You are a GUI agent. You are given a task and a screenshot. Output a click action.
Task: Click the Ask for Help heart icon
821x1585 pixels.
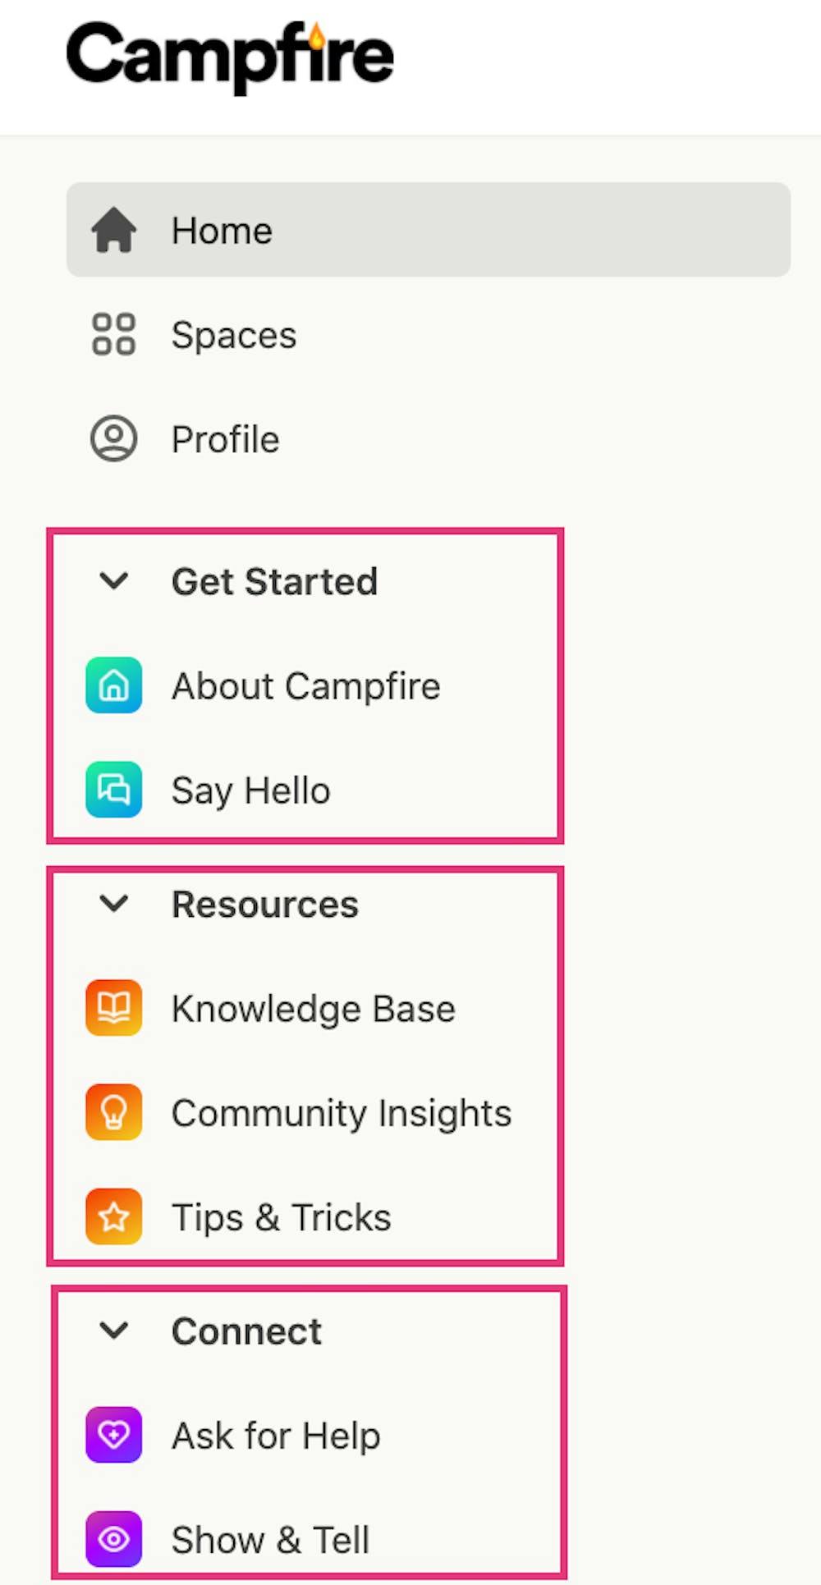point(114,1435)
